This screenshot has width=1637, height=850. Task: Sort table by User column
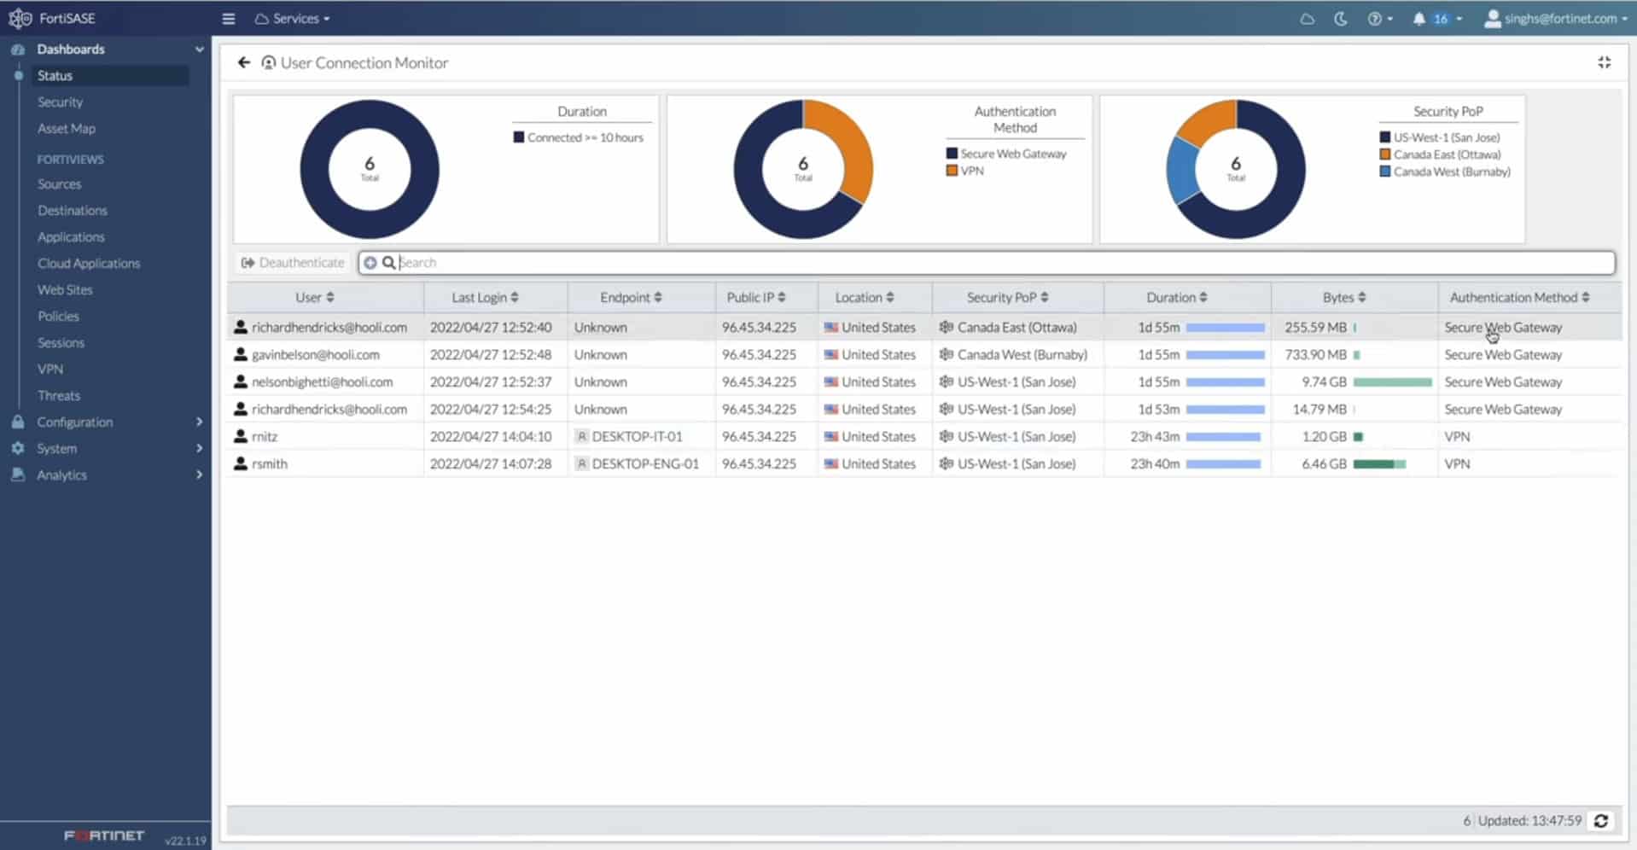[315, 297]
